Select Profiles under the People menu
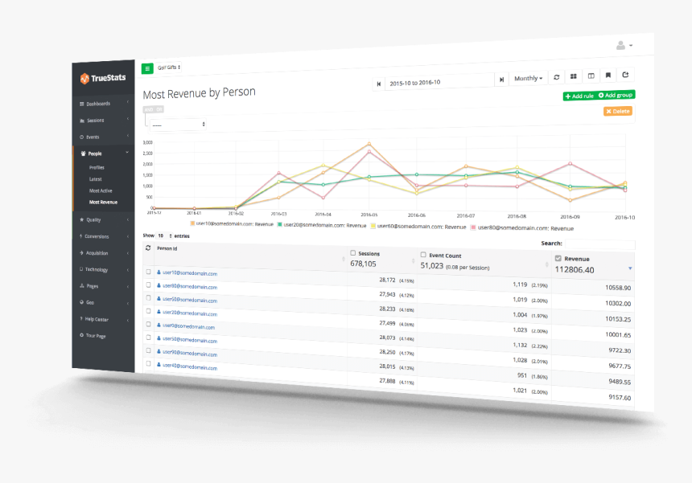Image resolution: width=692 pixels, height=483 pixels. 97,167
